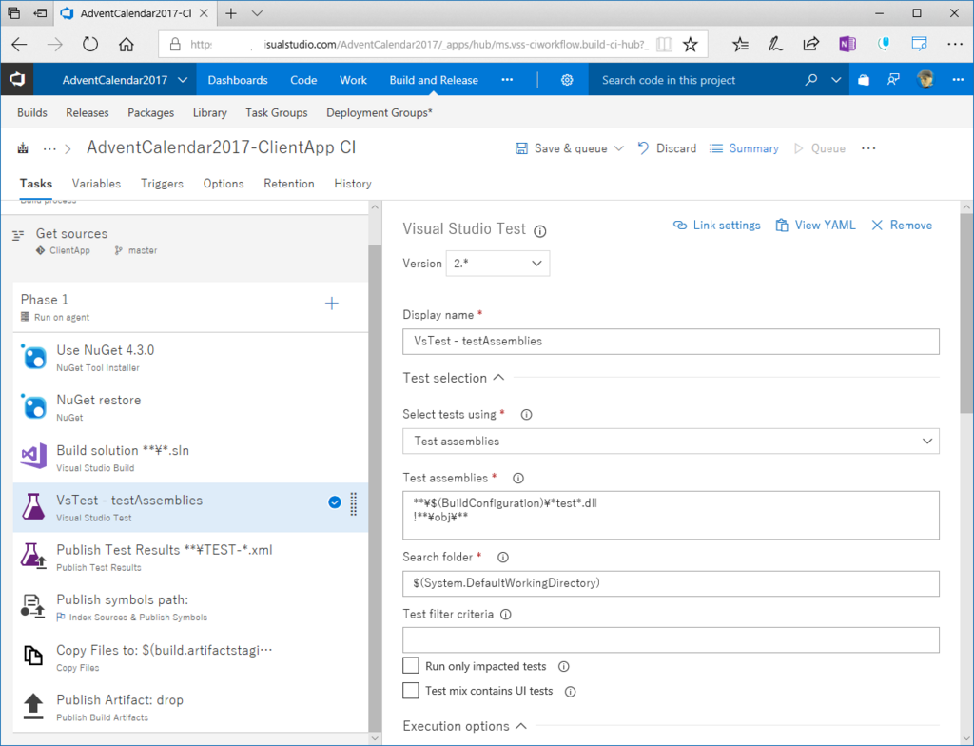Image resolution: width=974 pixels, height=746 pixels.
Task: Open the settings gear in navigation bar
Action: [567, 80]
